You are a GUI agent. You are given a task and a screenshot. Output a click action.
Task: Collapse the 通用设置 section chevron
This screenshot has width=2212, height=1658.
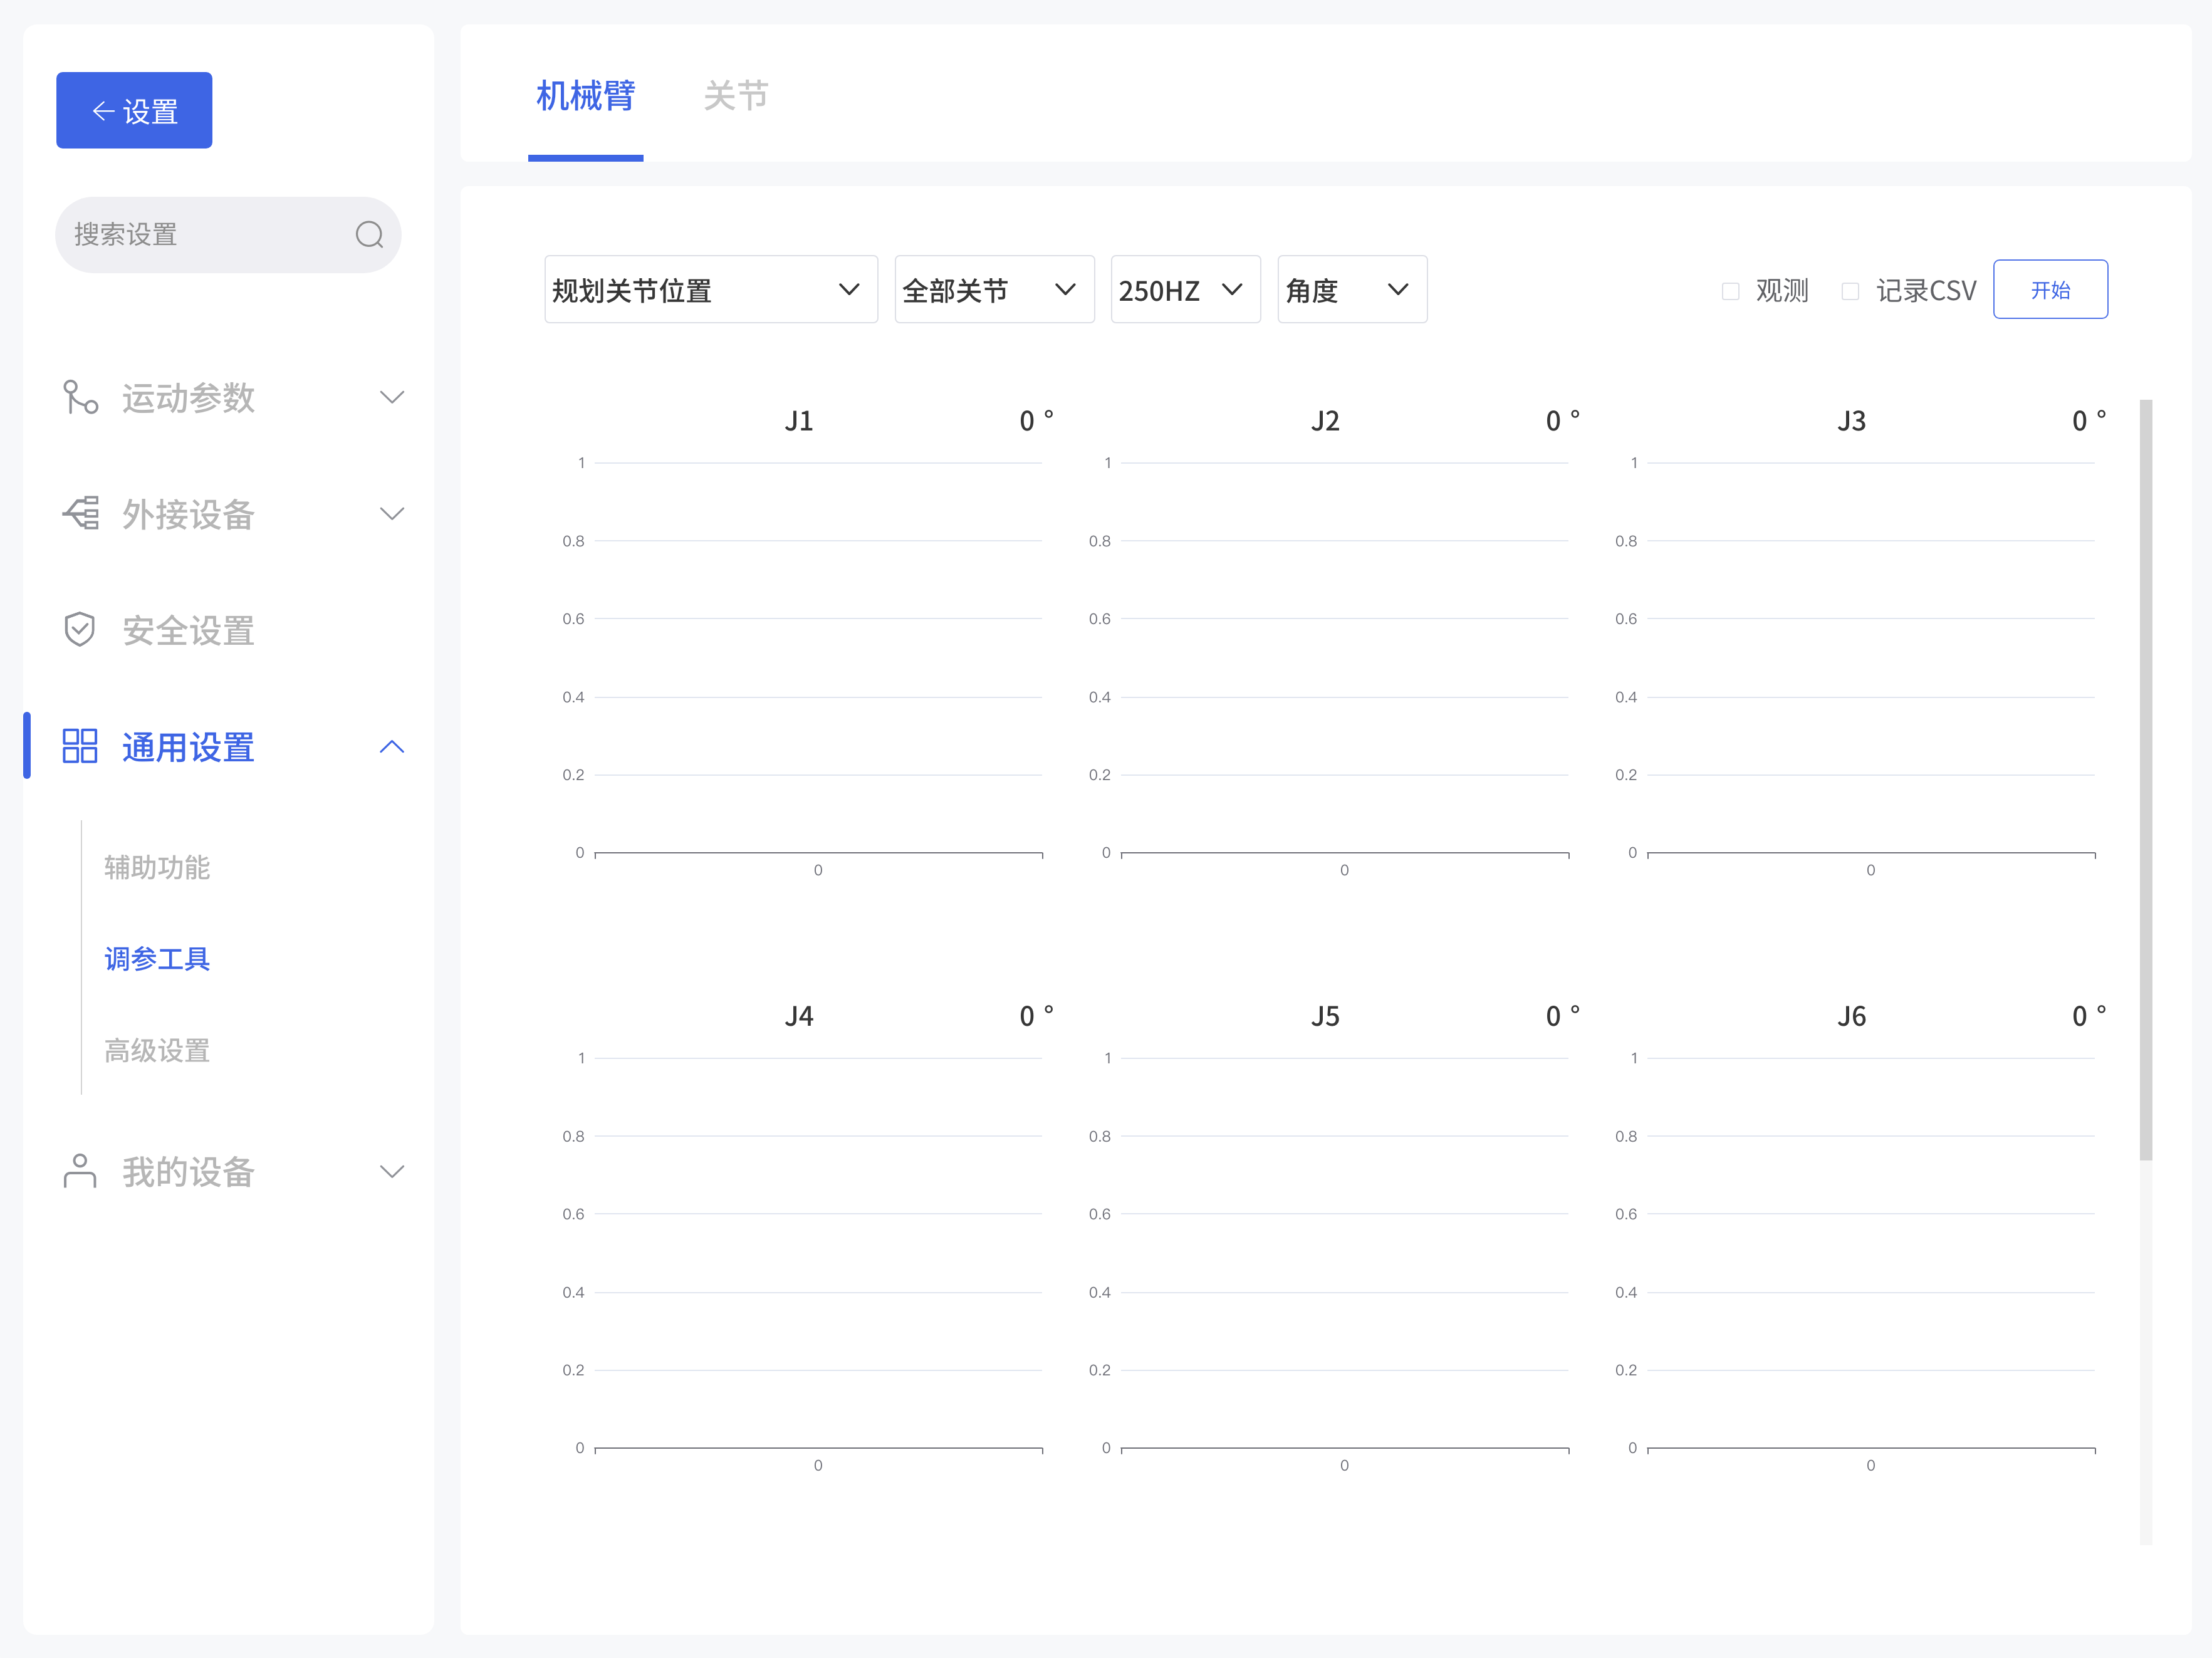(392, 746)
